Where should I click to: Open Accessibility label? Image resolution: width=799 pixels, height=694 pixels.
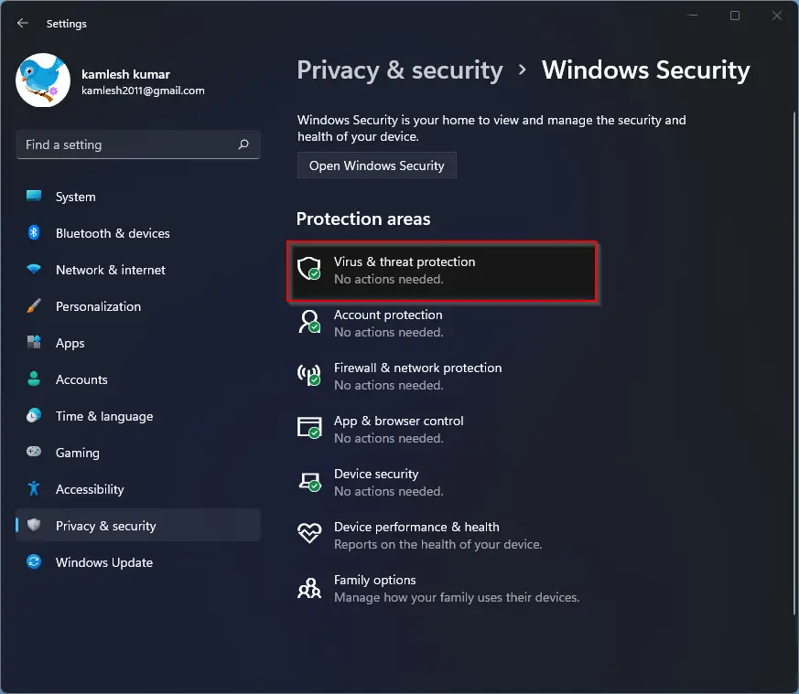click(x=90, y=490)
